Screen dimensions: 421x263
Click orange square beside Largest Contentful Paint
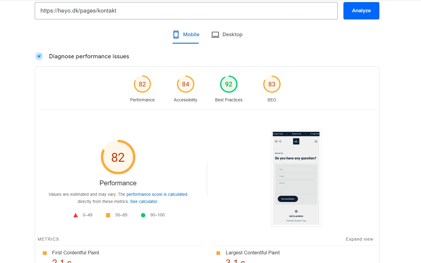point(218,253)
